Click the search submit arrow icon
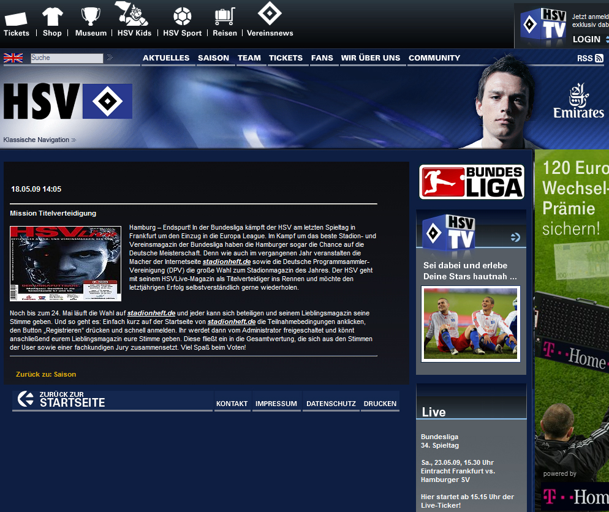This screenshot has width=609, height=512. click(x=110, y=58)
